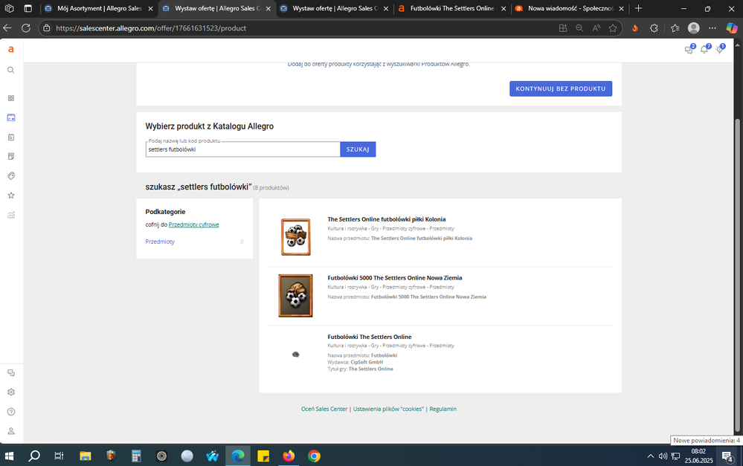743x466 pixels.
Task: Open the orders list icon in sidebar
Action: 11,137
